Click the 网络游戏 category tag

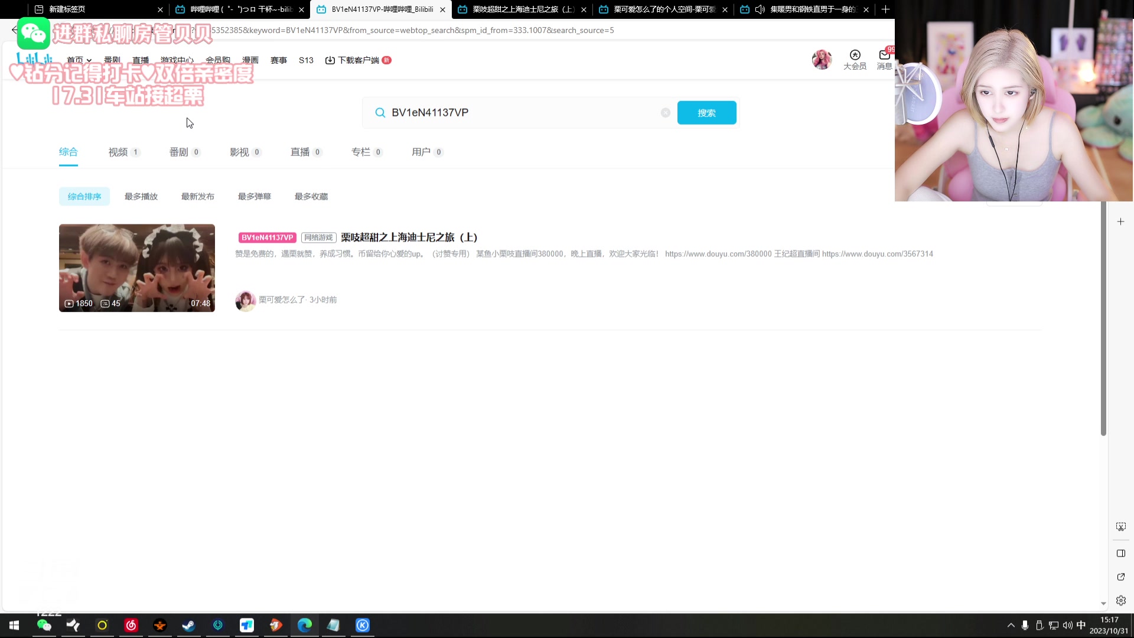(x=319, y=237)
